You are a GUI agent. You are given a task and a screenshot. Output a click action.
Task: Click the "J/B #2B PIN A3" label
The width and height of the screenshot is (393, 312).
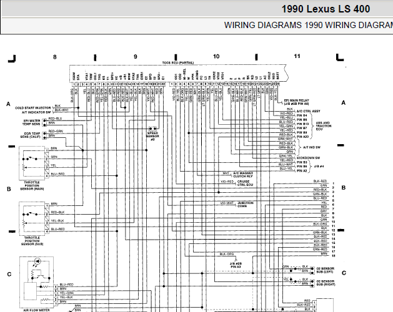(x=236, y=265)
